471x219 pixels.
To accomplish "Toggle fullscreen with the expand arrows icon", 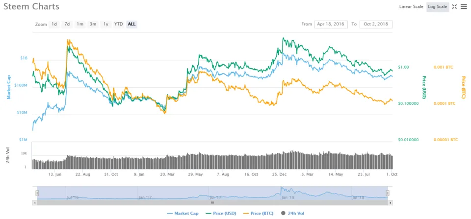I will click(454, 6).
